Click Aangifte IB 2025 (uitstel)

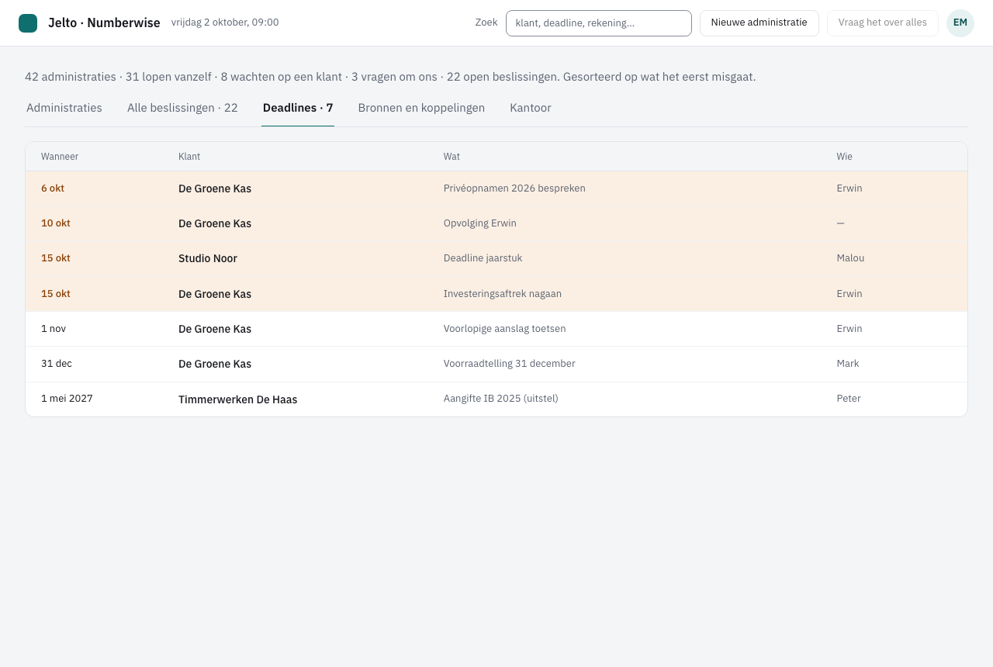501,399
